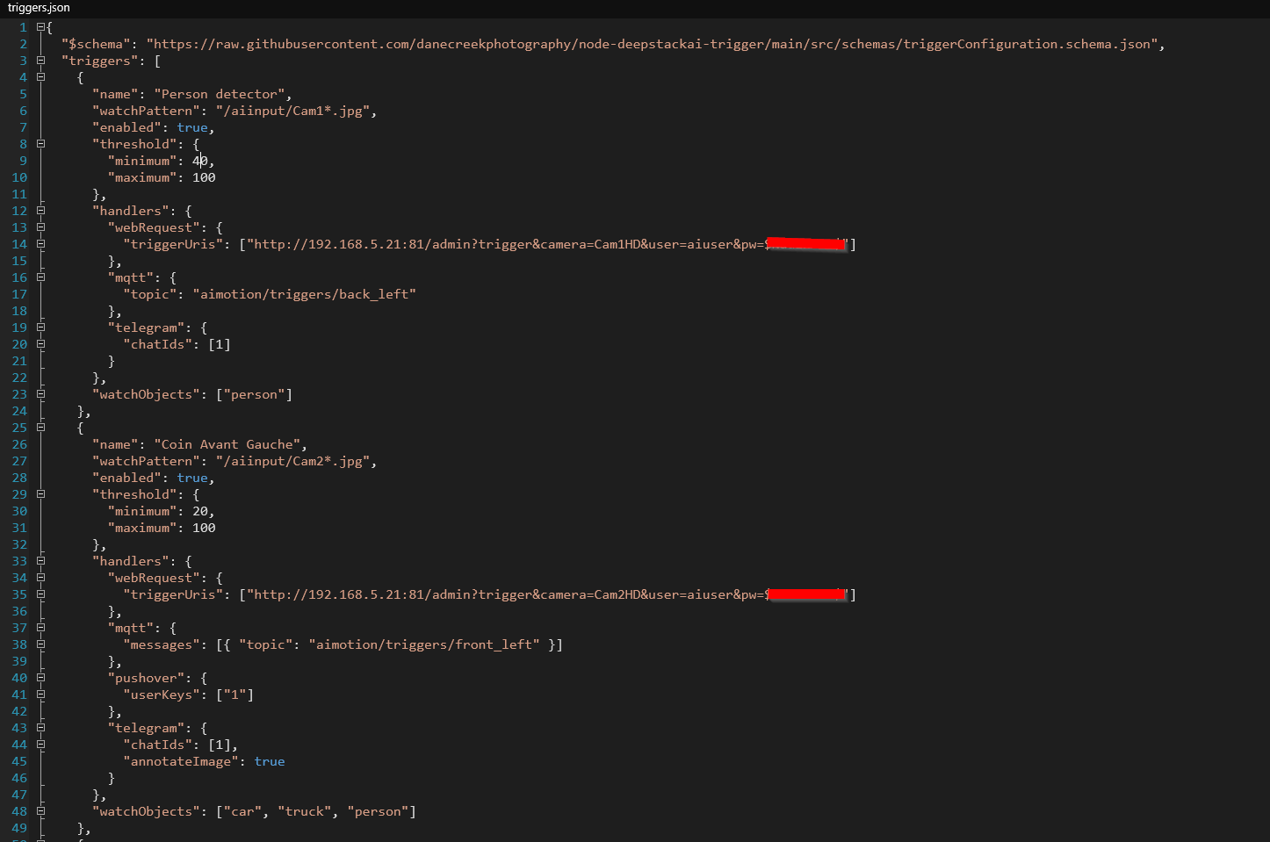This screenshot has height=842, width=1270.
Task: Collapse the "mqtt" block on line 16
Action: pos(40,277)
